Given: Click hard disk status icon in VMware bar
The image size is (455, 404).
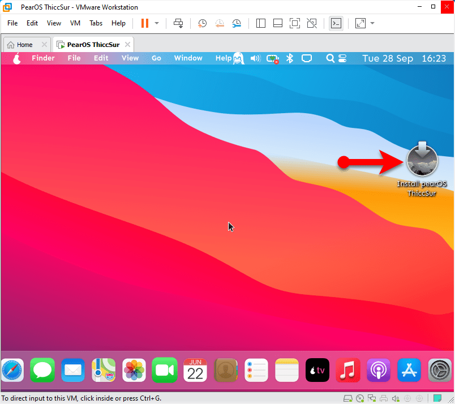Looking at the screenshot, I should click(x=348, y=398).
